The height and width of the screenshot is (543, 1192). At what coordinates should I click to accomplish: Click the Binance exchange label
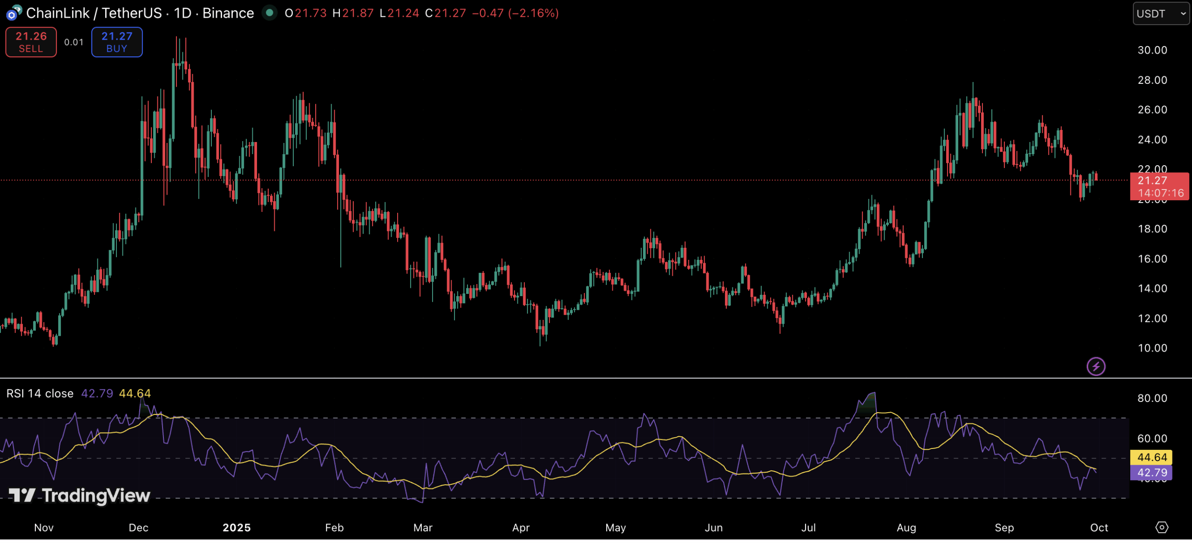(228, 13)
